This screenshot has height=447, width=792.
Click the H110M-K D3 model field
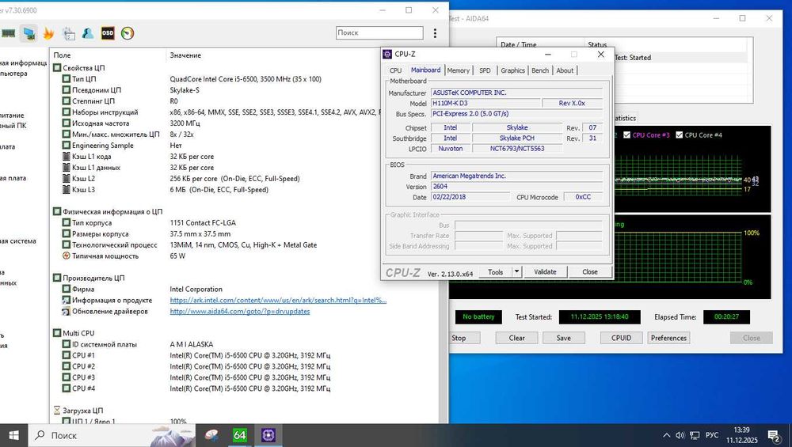(485, 103)
